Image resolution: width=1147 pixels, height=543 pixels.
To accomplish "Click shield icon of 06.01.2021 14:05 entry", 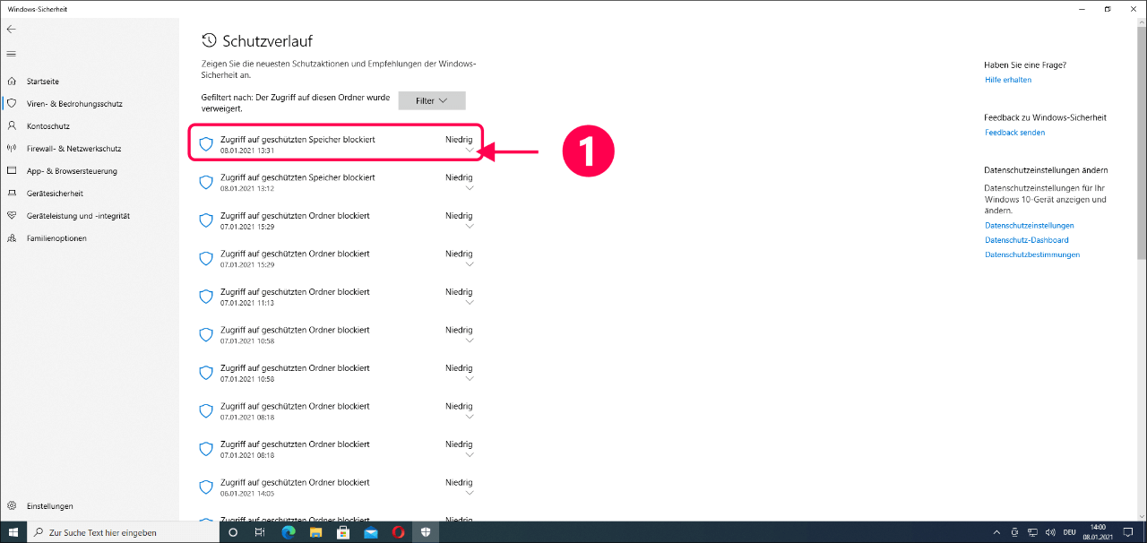I will pos(205,487).
